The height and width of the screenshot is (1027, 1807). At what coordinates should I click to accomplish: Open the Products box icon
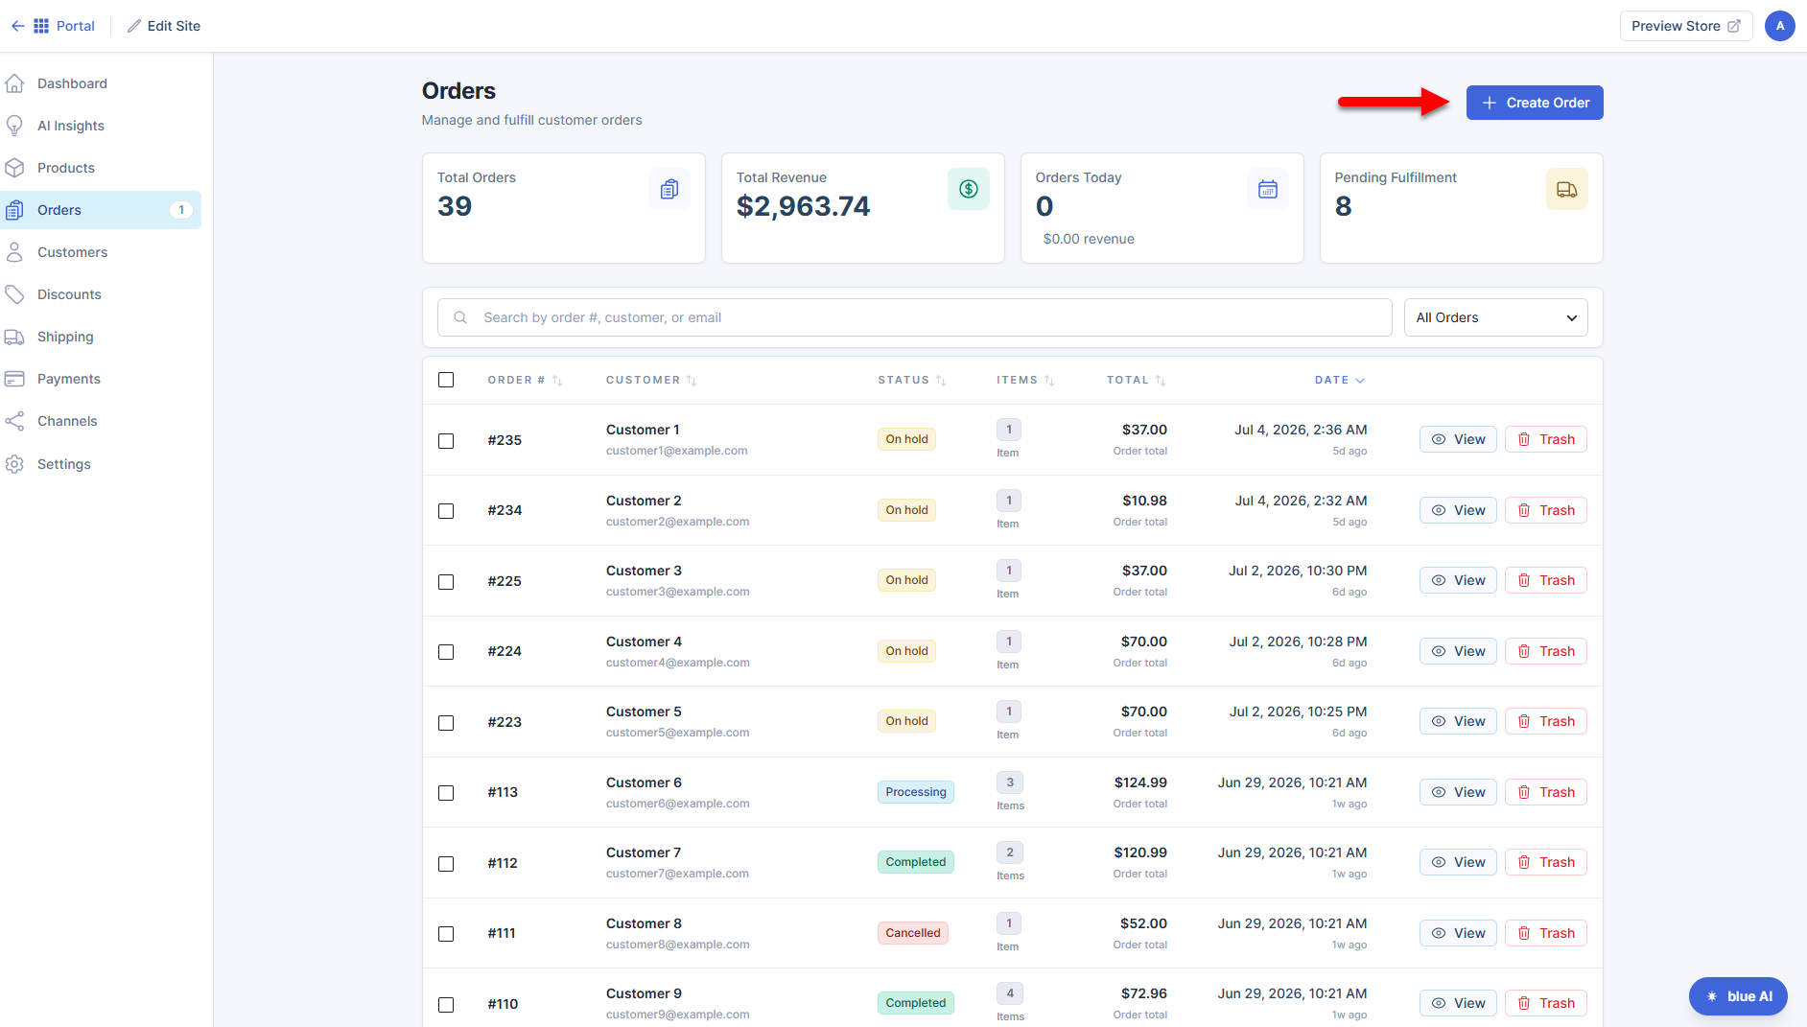(14, 168)
